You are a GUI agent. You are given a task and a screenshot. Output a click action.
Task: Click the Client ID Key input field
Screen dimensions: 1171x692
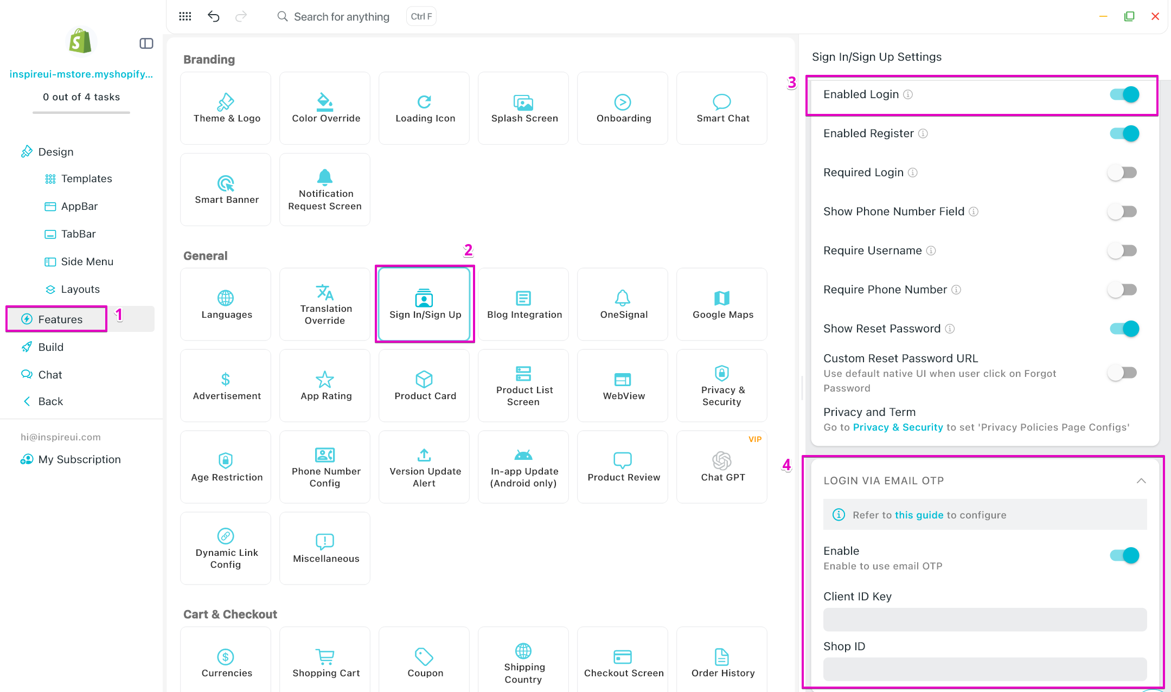point(984,619)
